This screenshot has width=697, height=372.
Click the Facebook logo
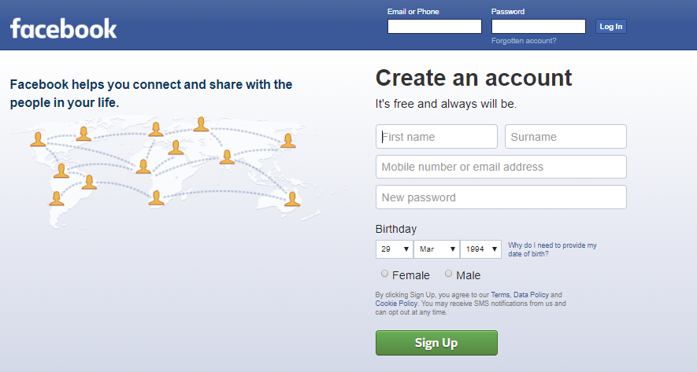coord(63,28)
